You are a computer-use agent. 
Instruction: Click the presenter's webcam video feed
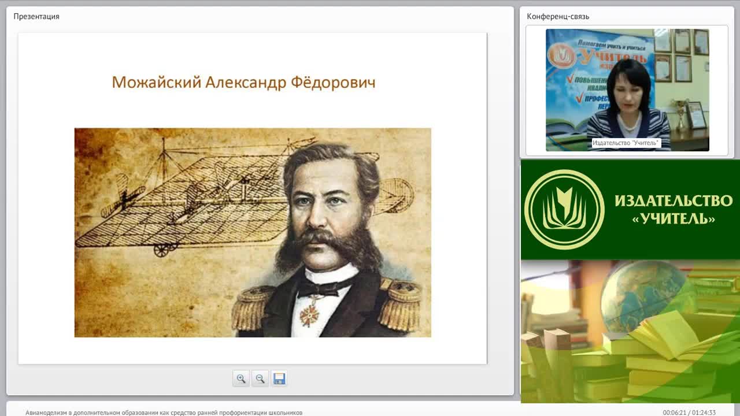(627, 90)
